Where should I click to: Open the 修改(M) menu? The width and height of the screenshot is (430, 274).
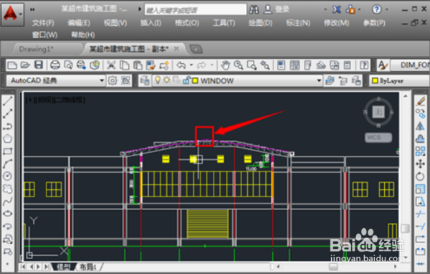pos(337,23)
